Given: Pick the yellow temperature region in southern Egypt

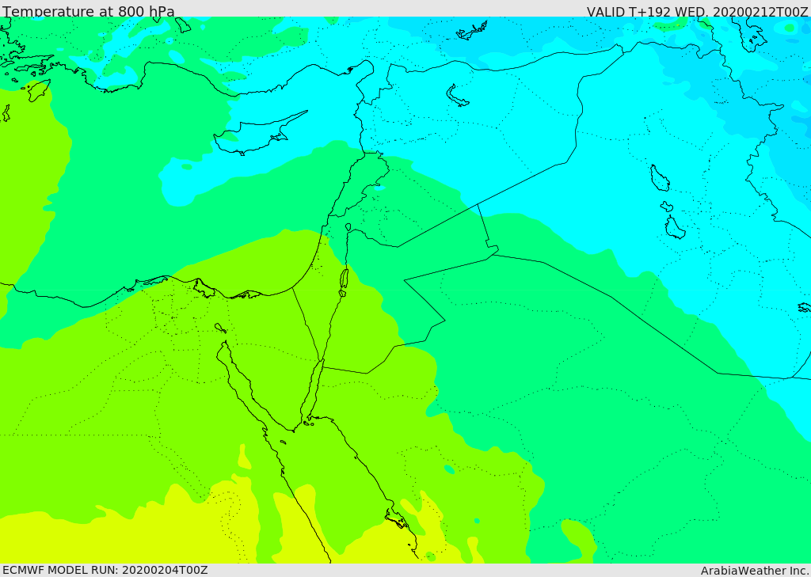Looking at the screenshot, I should click(x=129, y=537).
